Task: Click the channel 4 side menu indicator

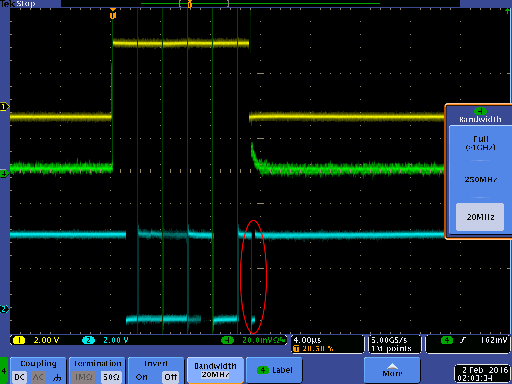Action: (x=4, y=371)
